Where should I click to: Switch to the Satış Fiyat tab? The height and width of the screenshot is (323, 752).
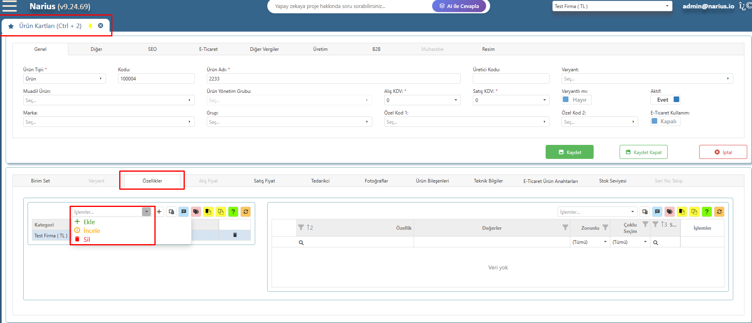(x=264, y=181)
